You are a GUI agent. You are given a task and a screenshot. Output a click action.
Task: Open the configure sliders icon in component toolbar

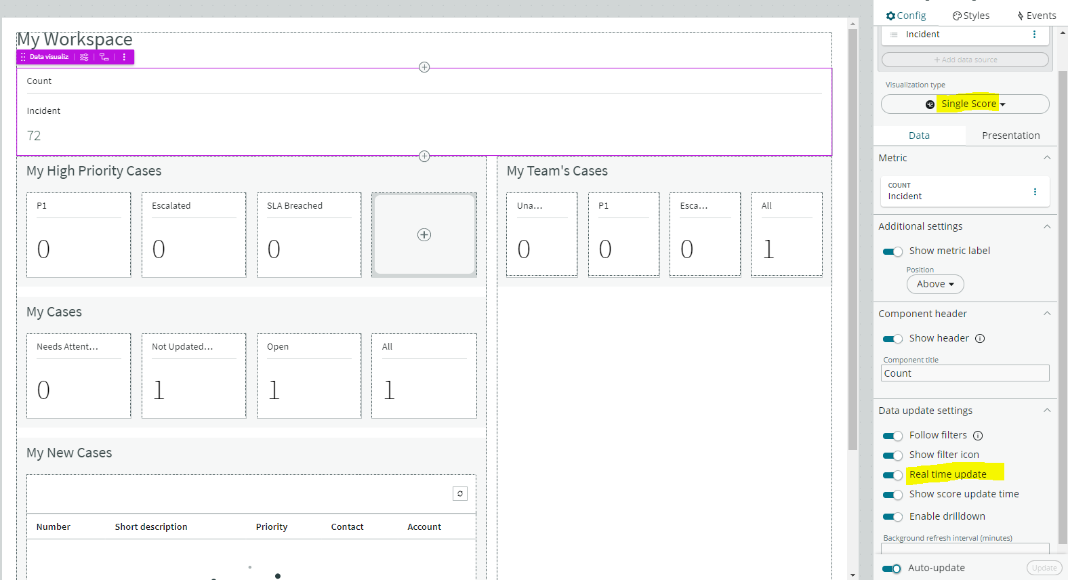pos(84,58)
